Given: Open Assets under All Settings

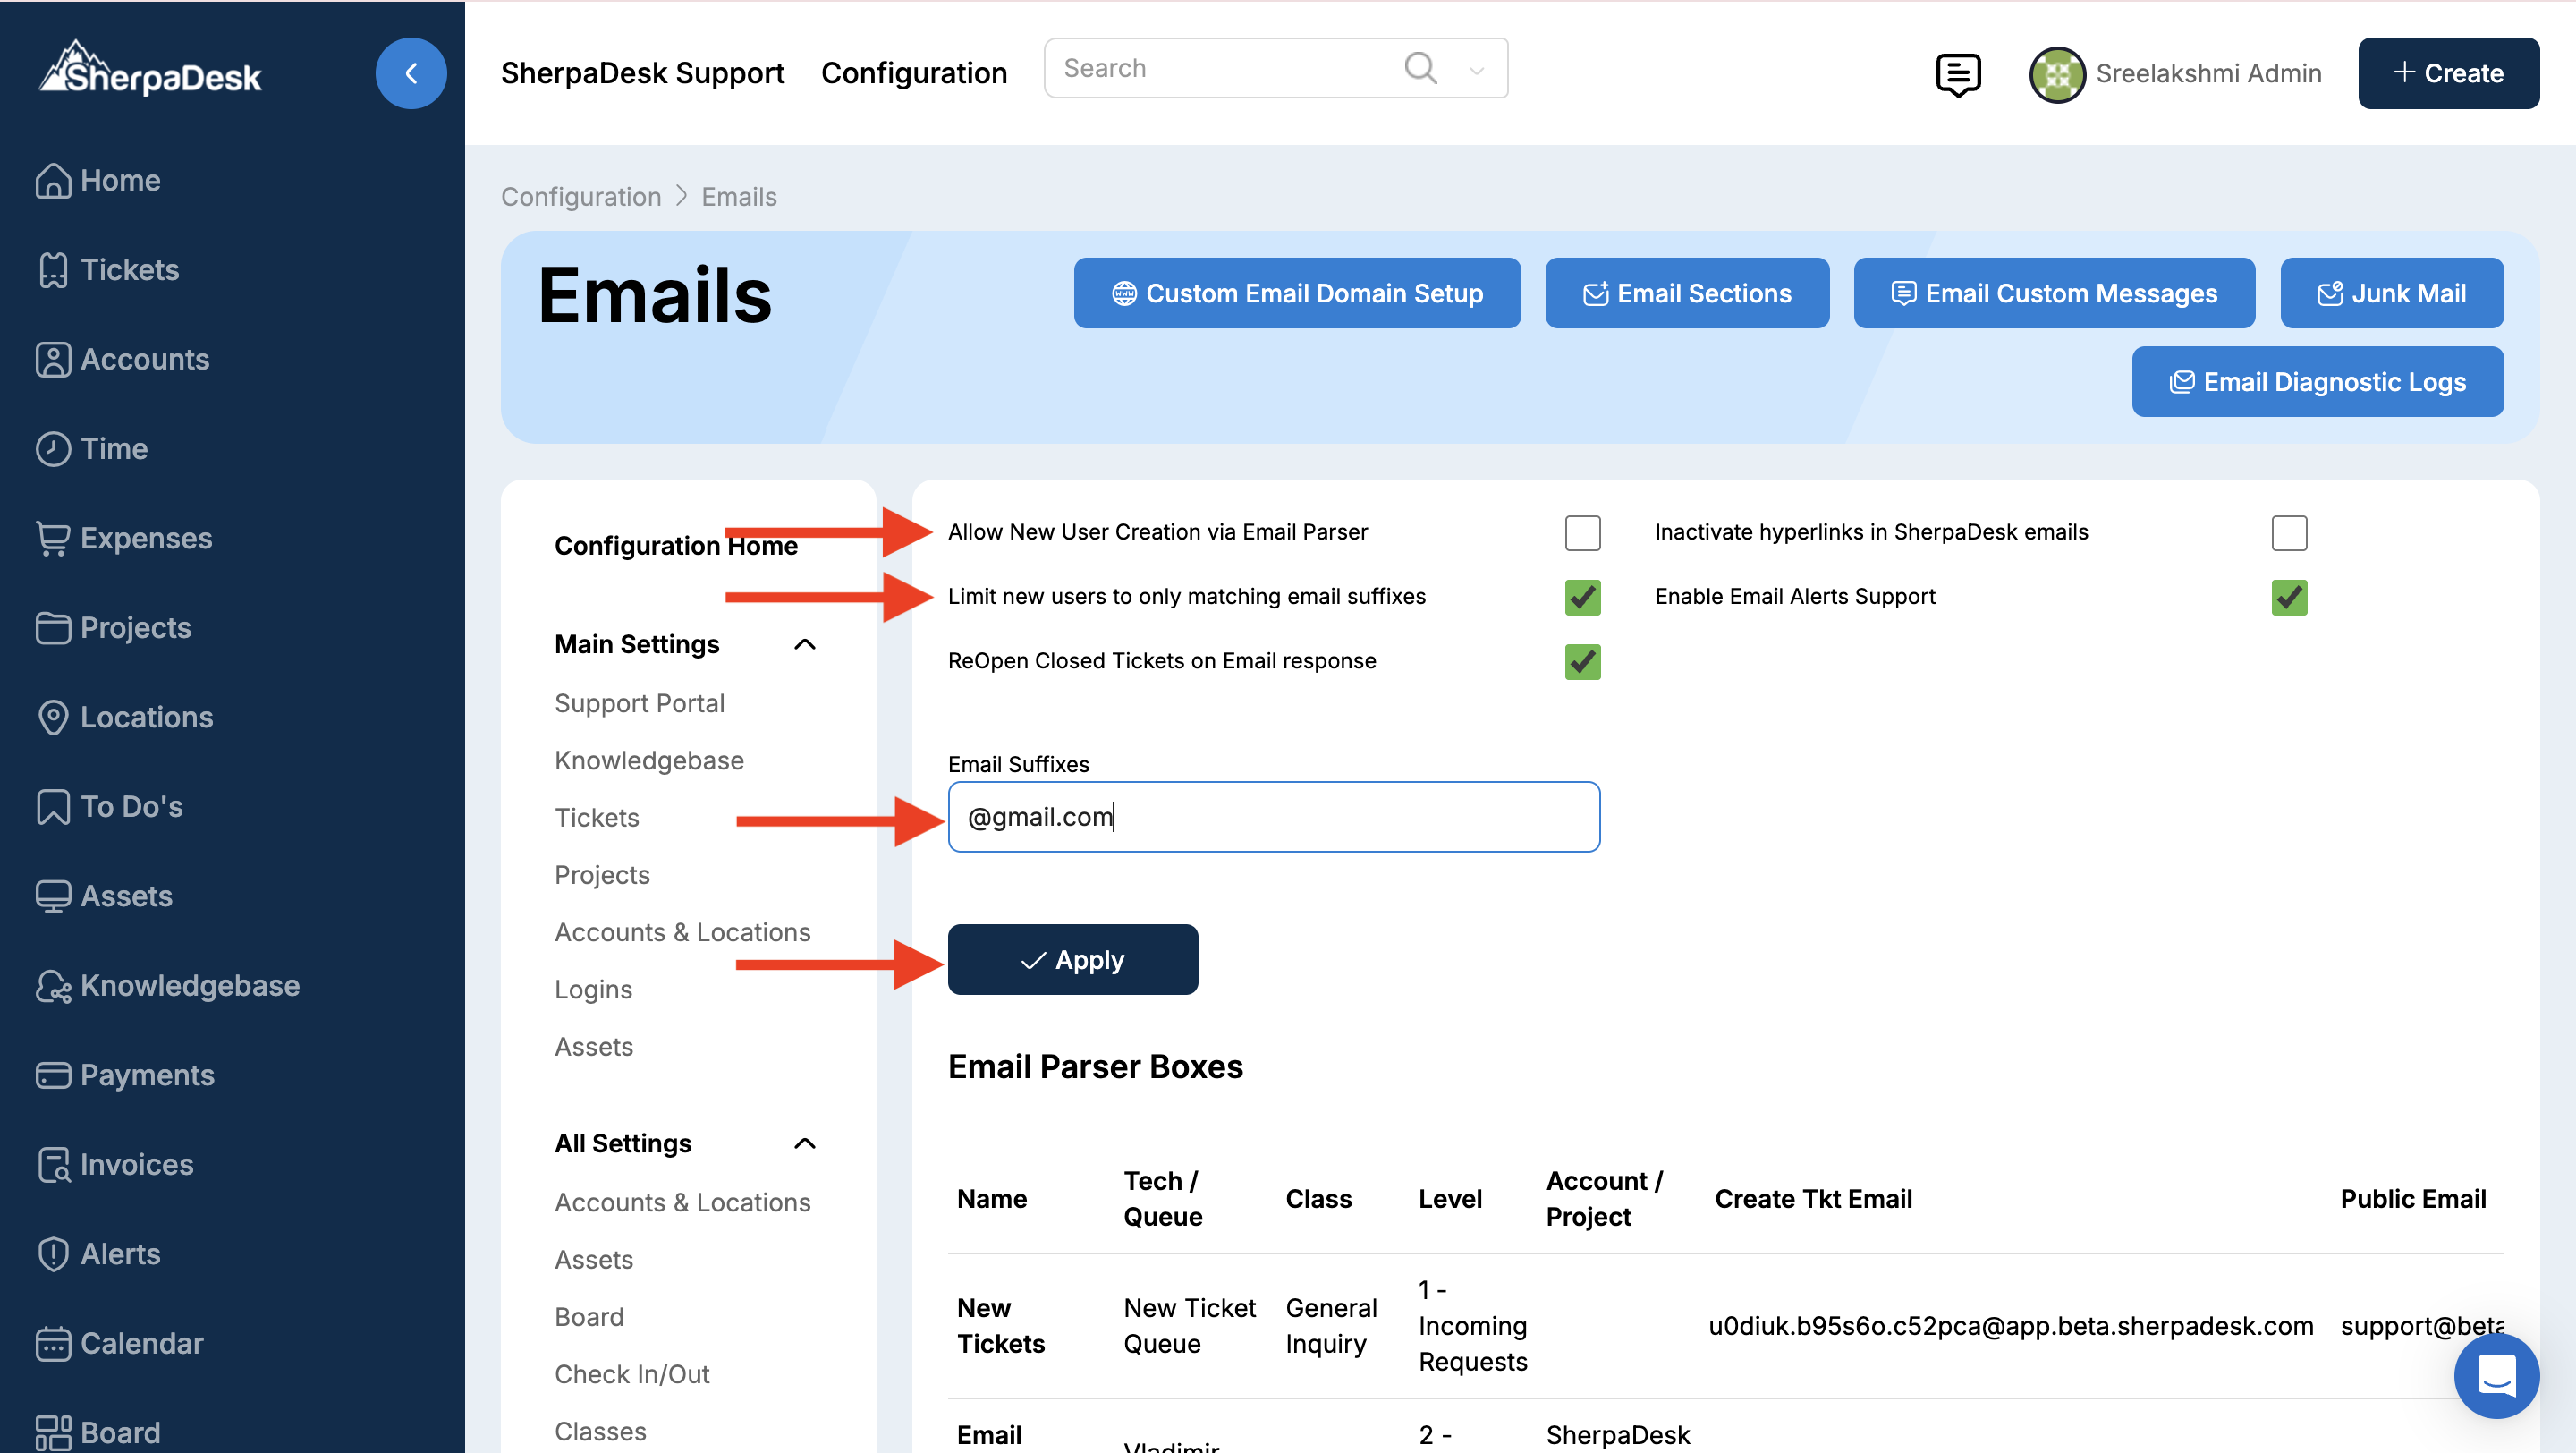Looking at the screenshot, I should pos(594,1260).
